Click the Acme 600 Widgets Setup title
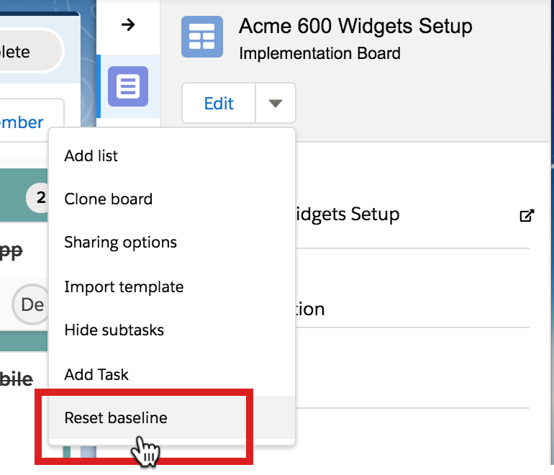The width and height of the screenshot is (554, 475). tap(355, 26)
